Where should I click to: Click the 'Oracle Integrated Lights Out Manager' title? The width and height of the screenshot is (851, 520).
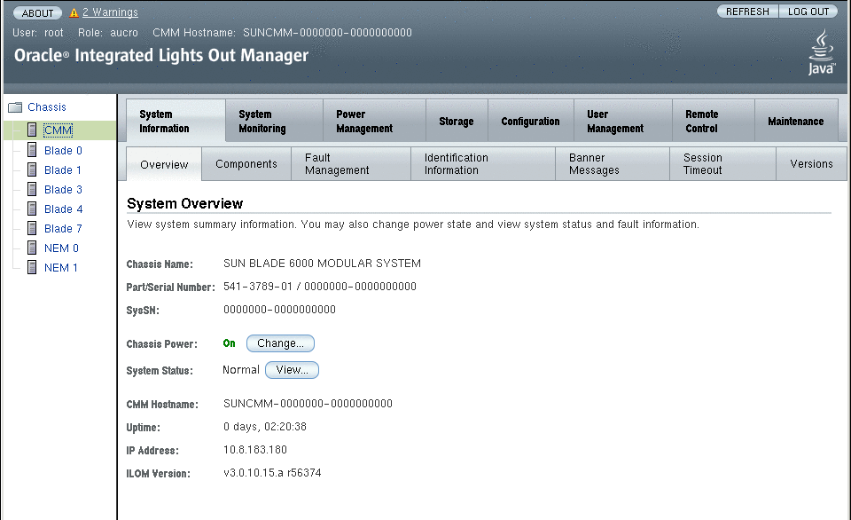pyautogui.click(x=161, y=55)
